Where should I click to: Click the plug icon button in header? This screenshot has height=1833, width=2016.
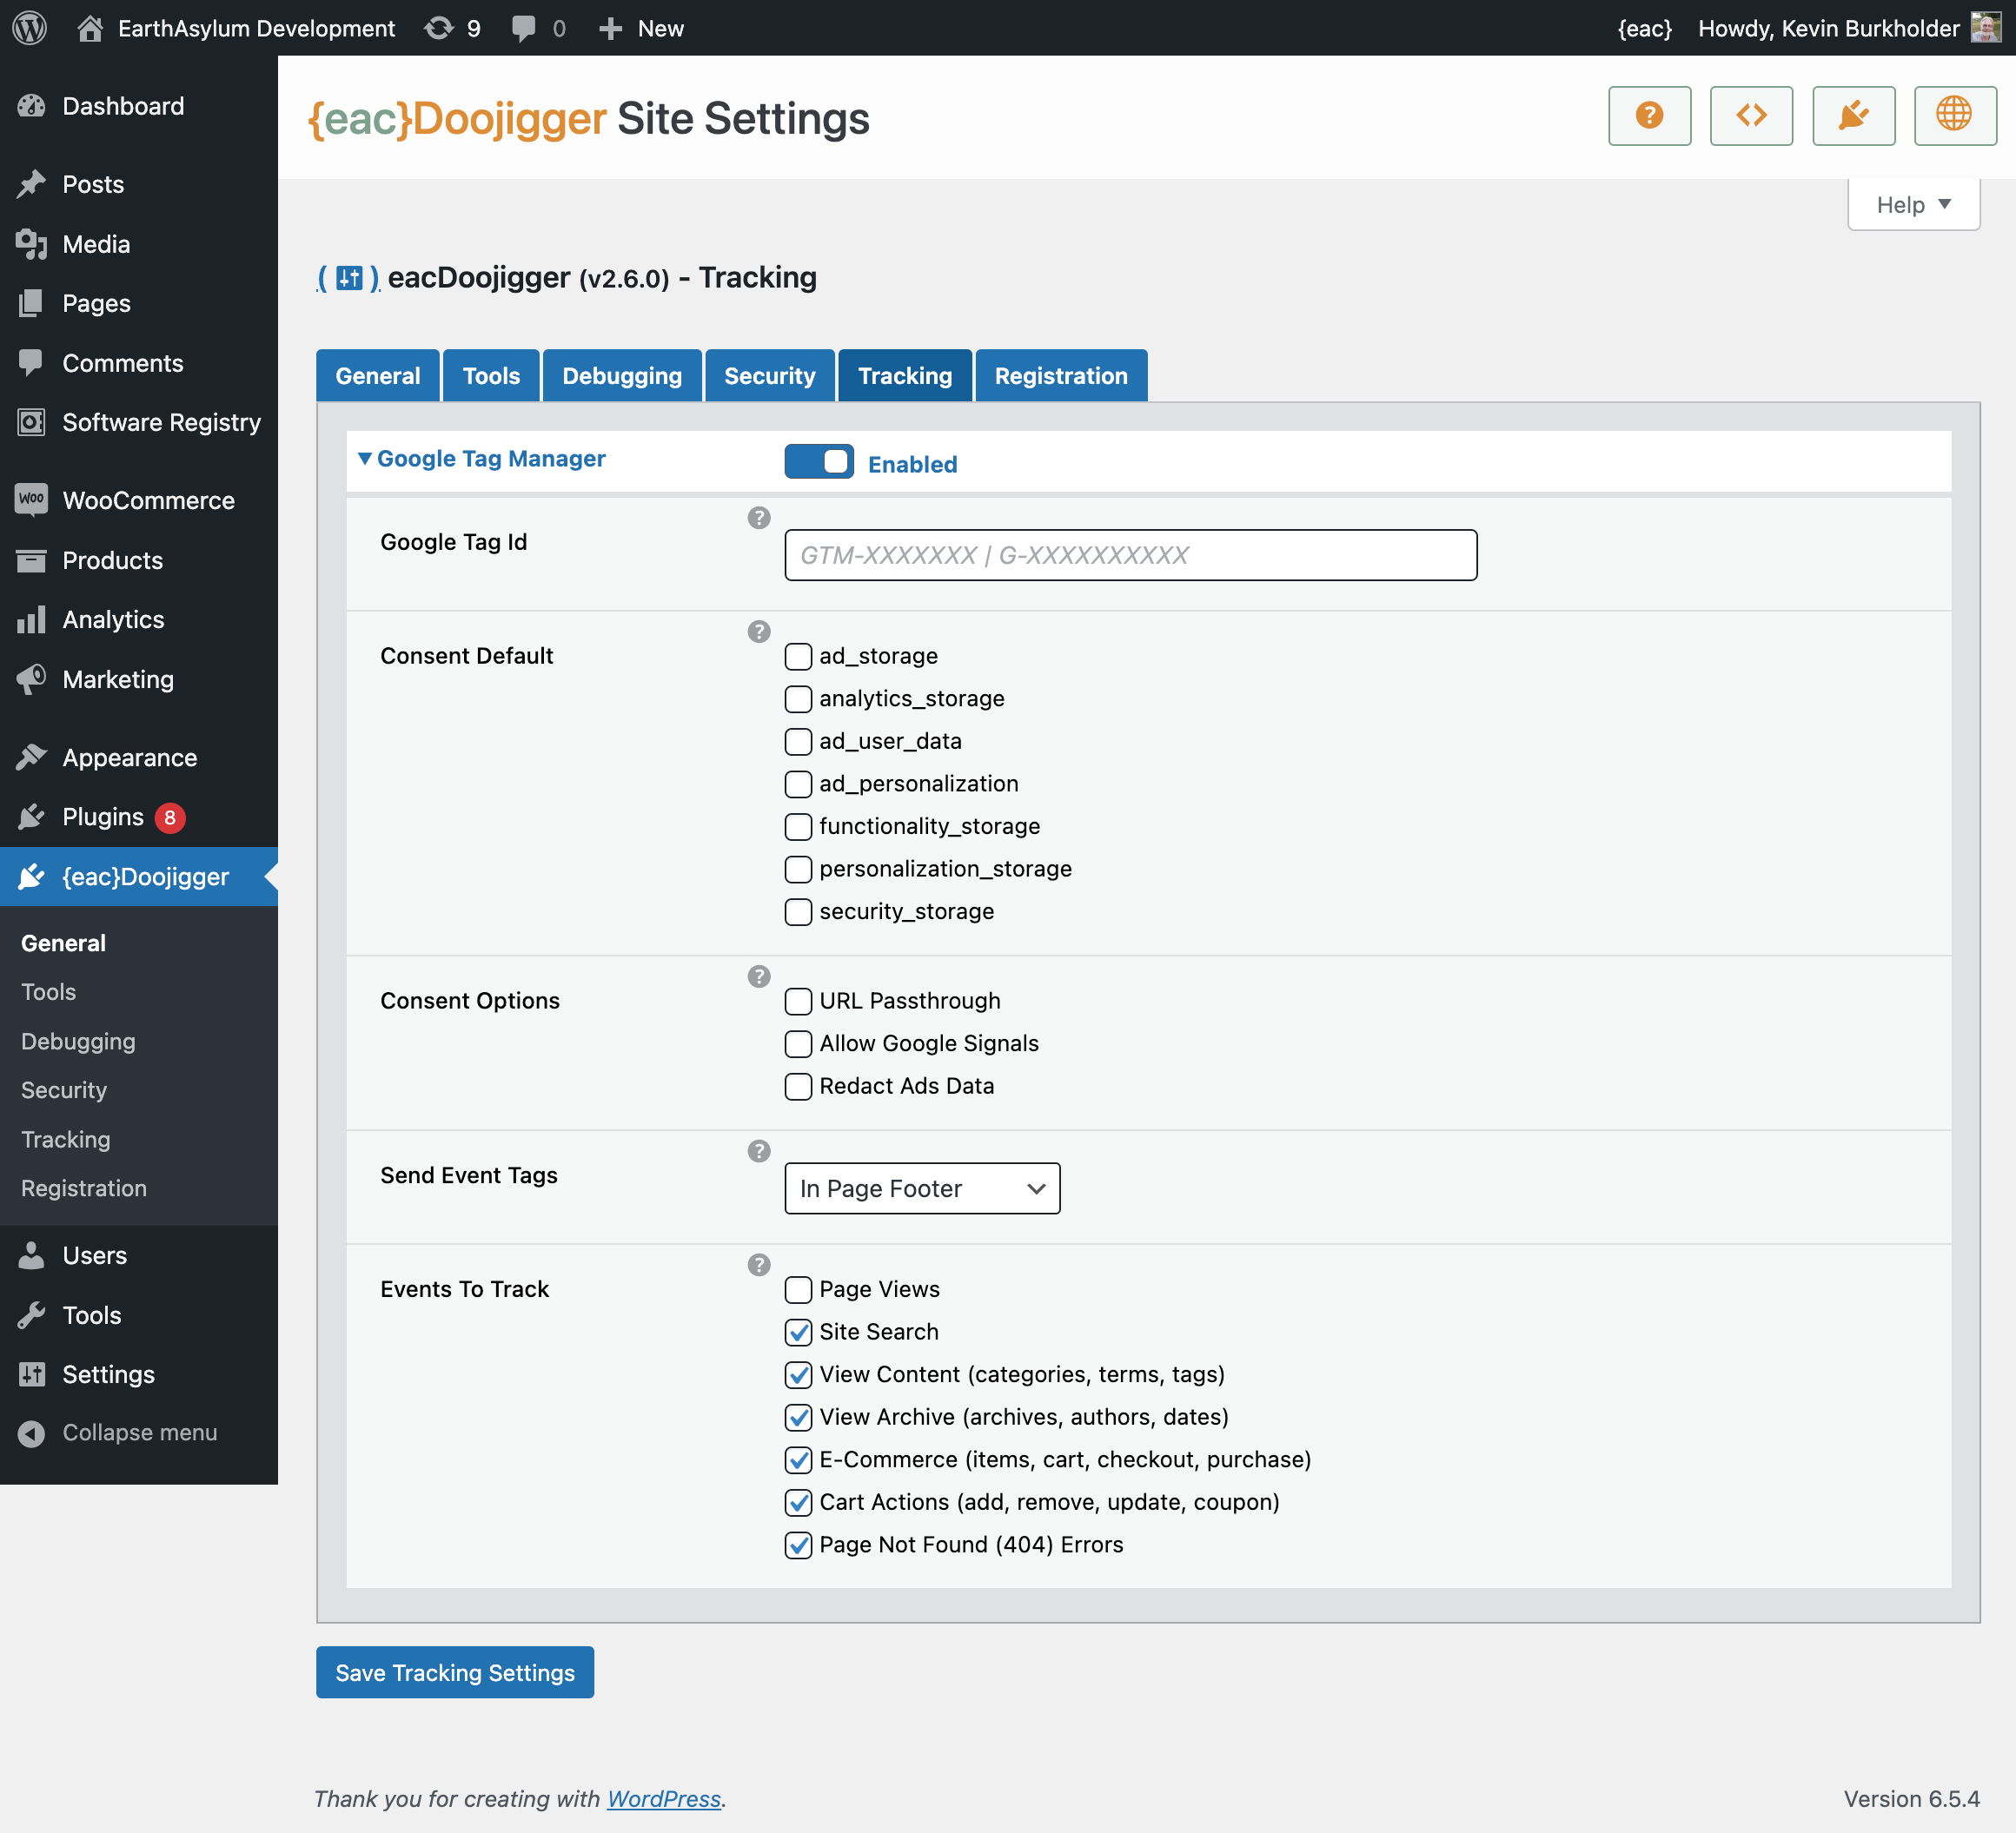click(1853, 116)
